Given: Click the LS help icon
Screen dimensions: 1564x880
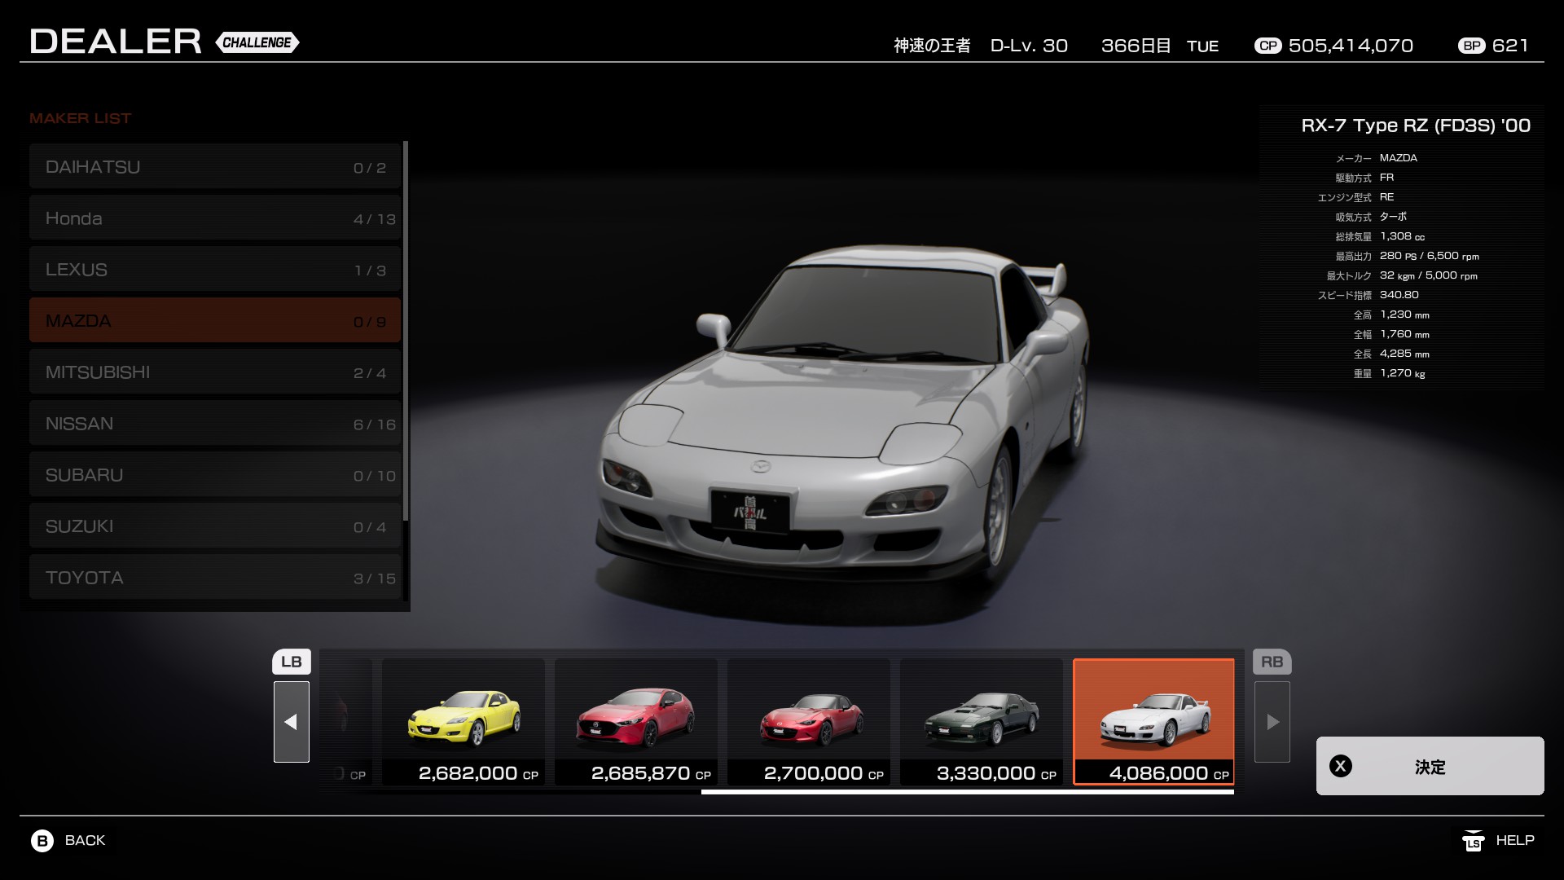Looking at the screenshot, I should click(1473, 840).
